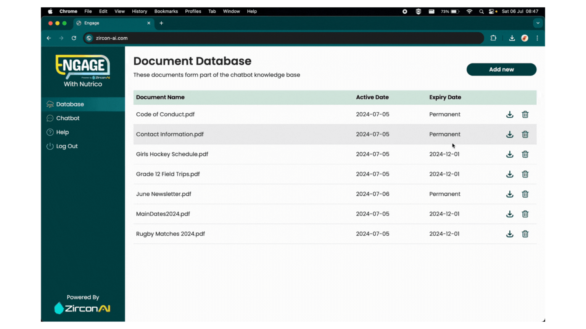Select the Girls Hockey Schedule.pdf name
586x329 pixels.
point(172,154)
